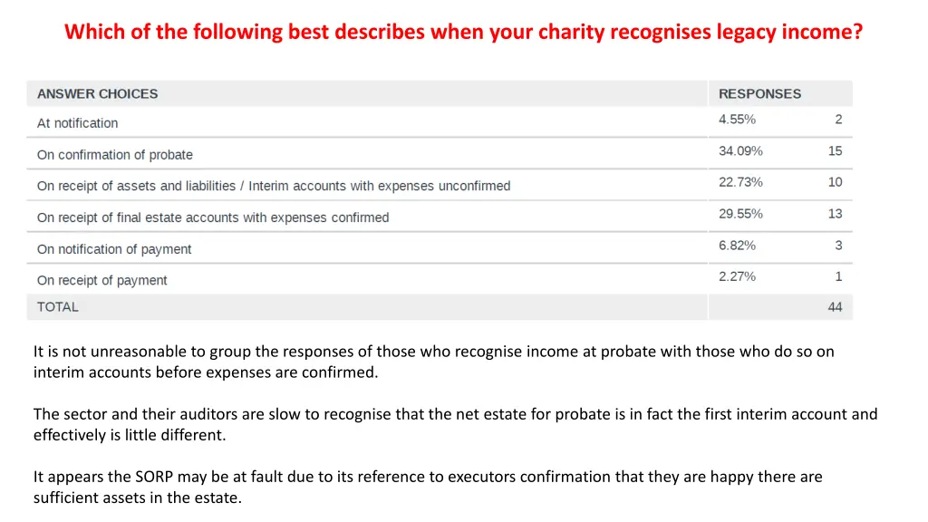Click the 34.09% percentage cell
The width and height of the screenshot is (928, 522).
click(740, 151)
